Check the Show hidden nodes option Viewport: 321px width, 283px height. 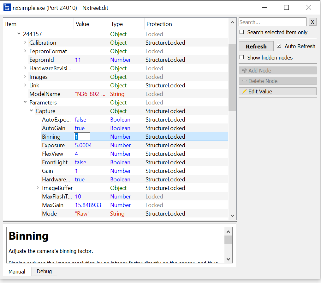pos(242,57)
